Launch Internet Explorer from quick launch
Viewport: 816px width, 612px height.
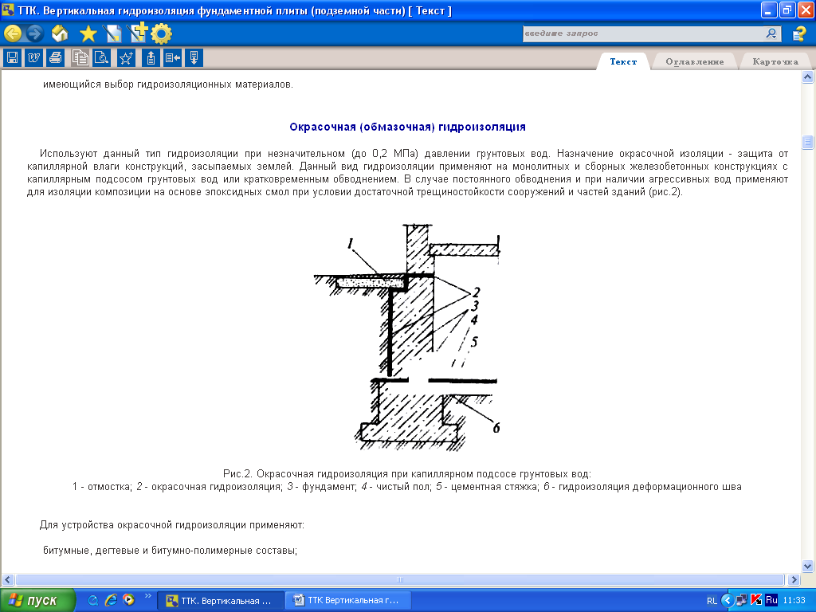coord(111,600)
